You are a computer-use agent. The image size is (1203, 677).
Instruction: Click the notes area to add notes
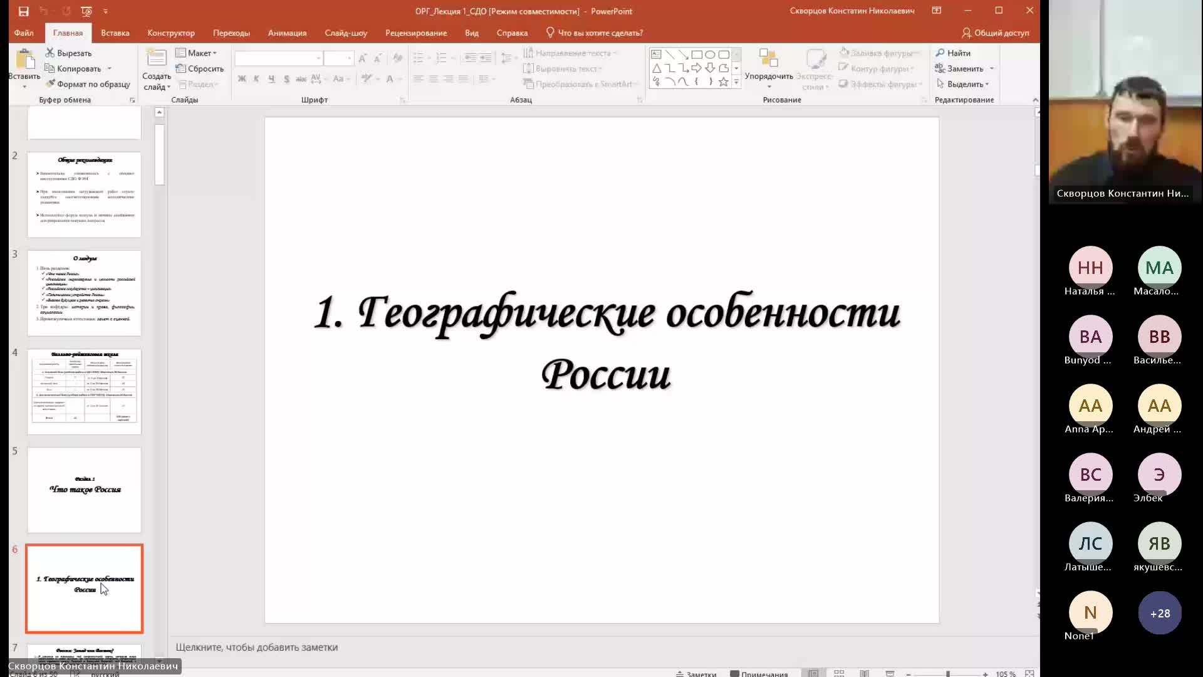[601, 648]
